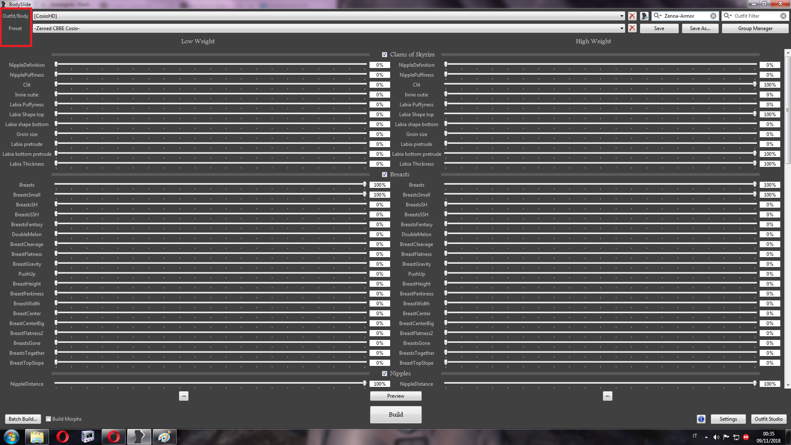Click the high weight Labia Thickness slider
Screen dimensions: 791x445
click(x=600, y=164)
